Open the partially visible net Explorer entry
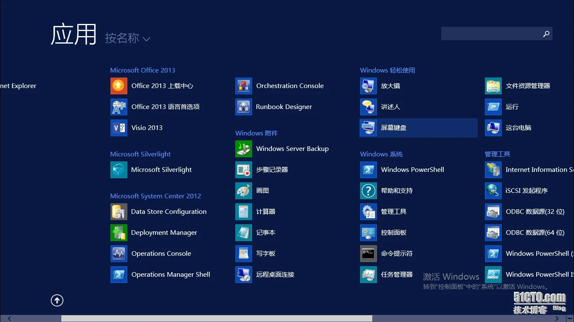 [18, 86]
